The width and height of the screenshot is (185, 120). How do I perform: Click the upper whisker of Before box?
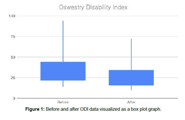tap(63, 41)
